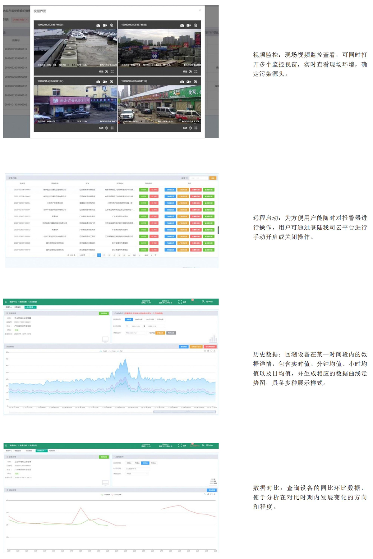Click green start button for device 2020102708100003
Viewport: 373px width, 559px height.
[x=144, y=190]
